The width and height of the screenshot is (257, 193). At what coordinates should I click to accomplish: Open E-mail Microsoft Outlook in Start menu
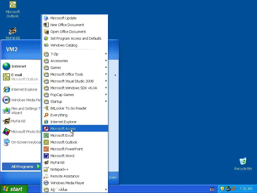coord(21,77)
